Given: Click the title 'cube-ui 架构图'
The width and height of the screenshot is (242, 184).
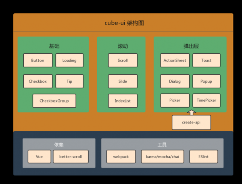Looking at the screenshot, I should point(124,23).
